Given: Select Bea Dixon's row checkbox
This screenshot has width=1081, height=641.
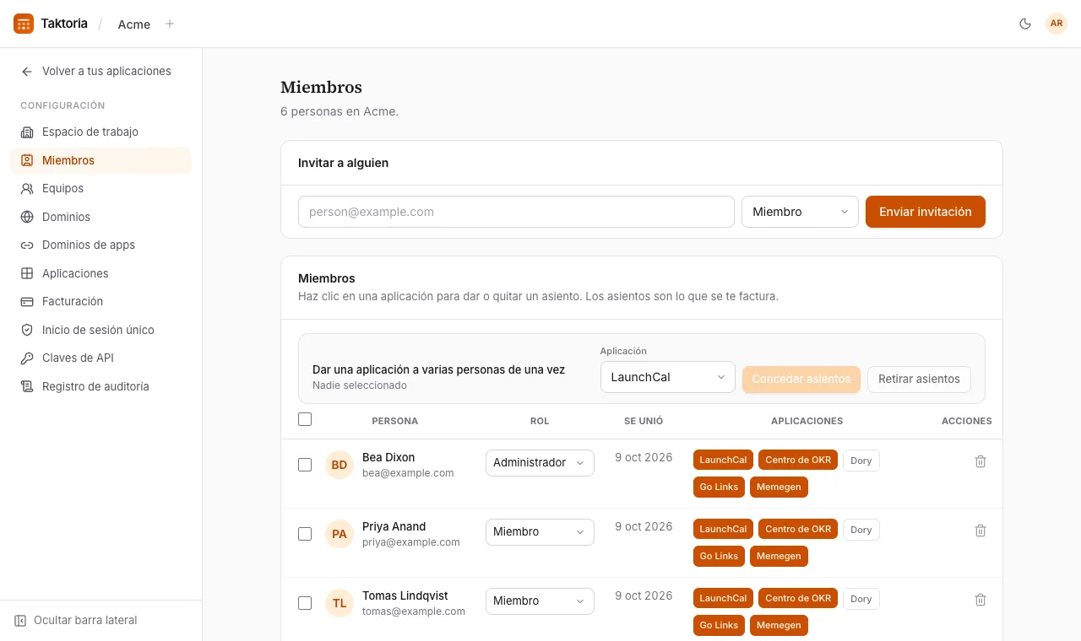Looking at the screenshot, I should (x=305, y=465).
